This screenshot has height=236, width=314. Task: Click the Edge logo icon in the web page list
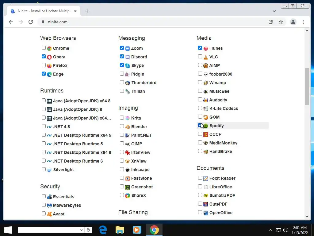(x=49, y=74)
